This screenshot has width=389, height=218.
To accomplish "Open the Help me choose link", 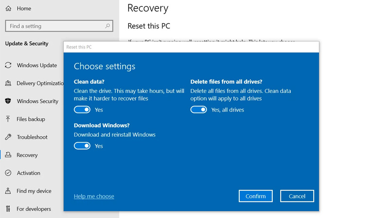I will click(94, 196).
